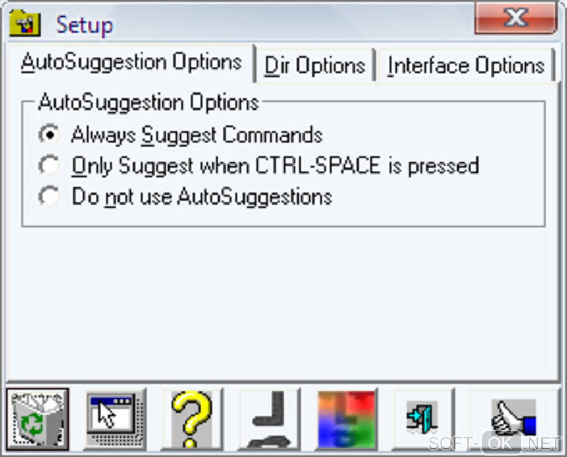This screenshot has height=457, width=567.
Task: Confirm with the thumbs-up icon button
Action: [513, 418]
